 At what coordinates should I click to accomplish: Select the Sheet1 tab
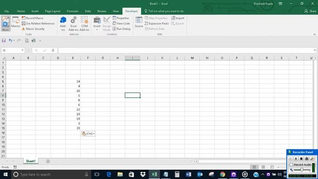point(31,161)
